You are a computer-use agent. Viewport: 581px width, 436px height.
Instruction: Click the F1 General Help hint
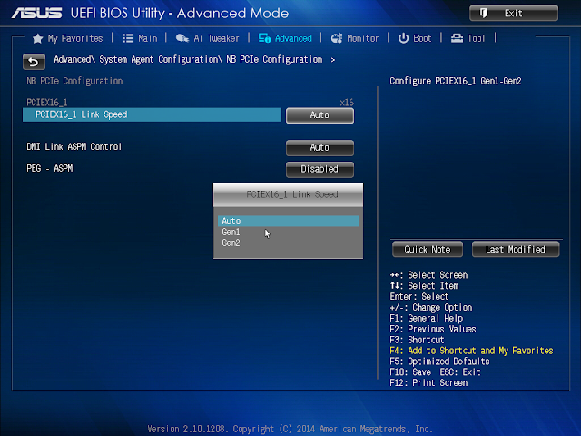pos(427,319)
